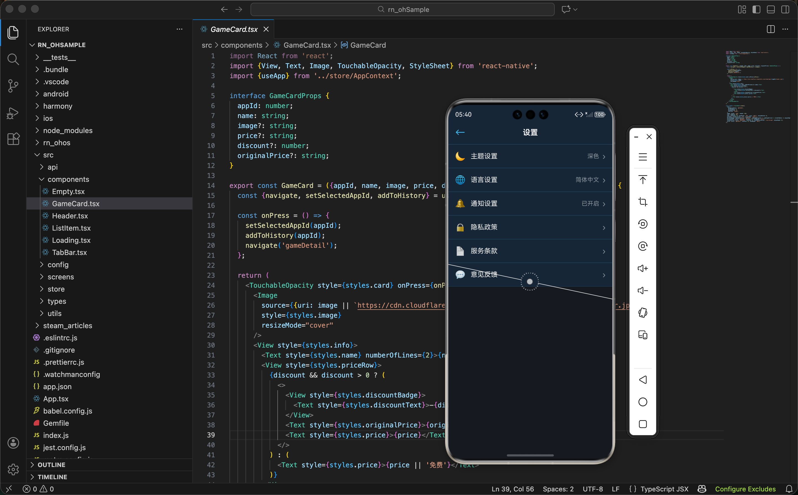Click Configure Excludes in status bar
The height and width of the screenshot is (495, 798).
[745, 489]
